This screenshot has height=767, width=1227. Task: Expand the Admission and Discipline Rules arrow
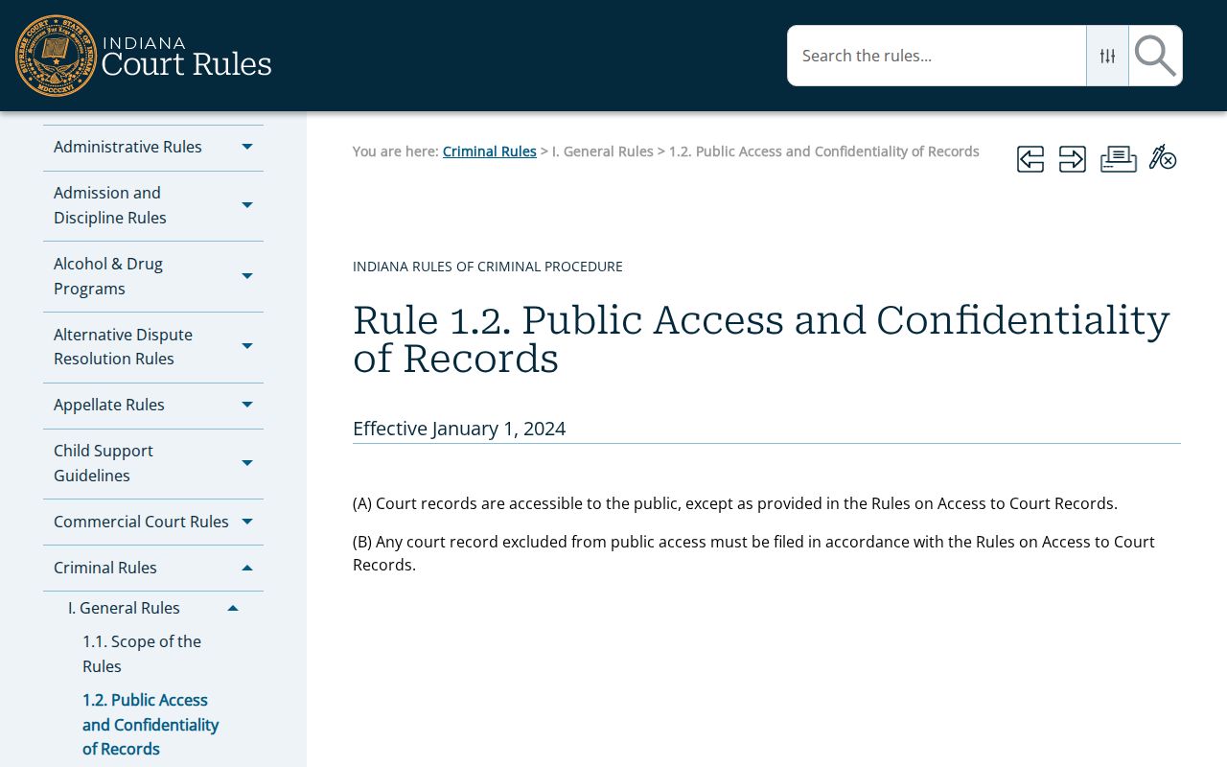(247, 205)
